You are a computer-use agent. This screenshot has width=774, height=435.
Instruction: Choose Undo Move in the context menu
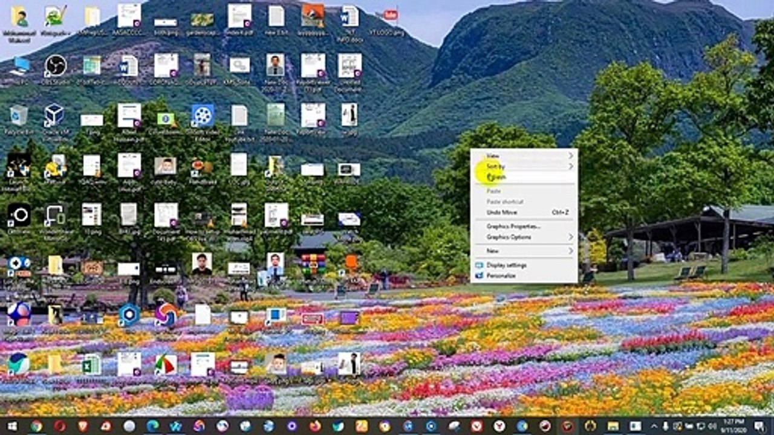[524, 213]
